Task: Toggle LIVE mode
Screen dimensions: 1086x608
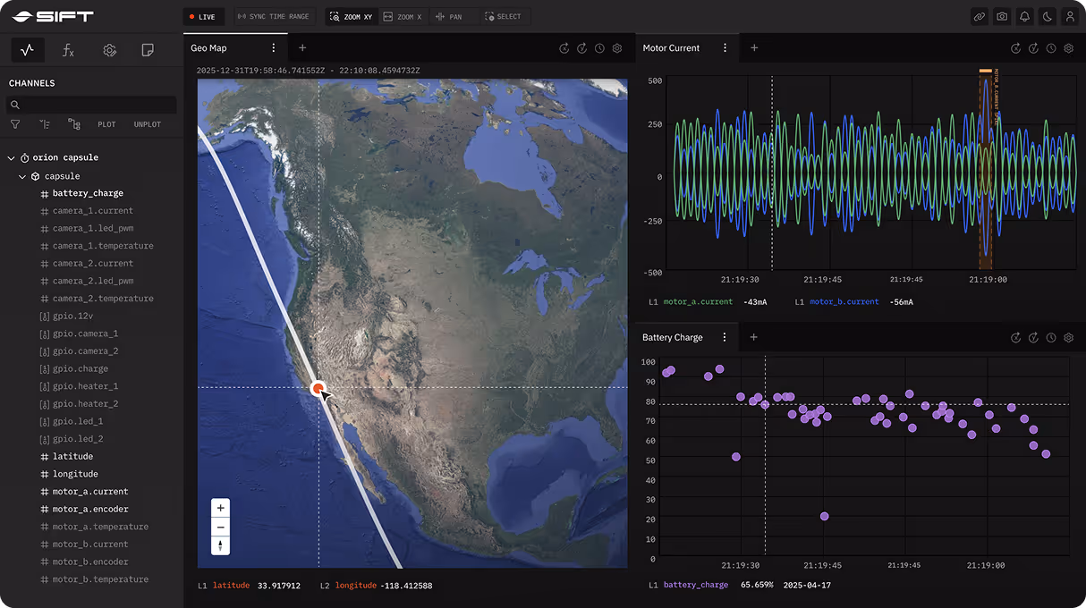Action: click(x=202, y=17)
